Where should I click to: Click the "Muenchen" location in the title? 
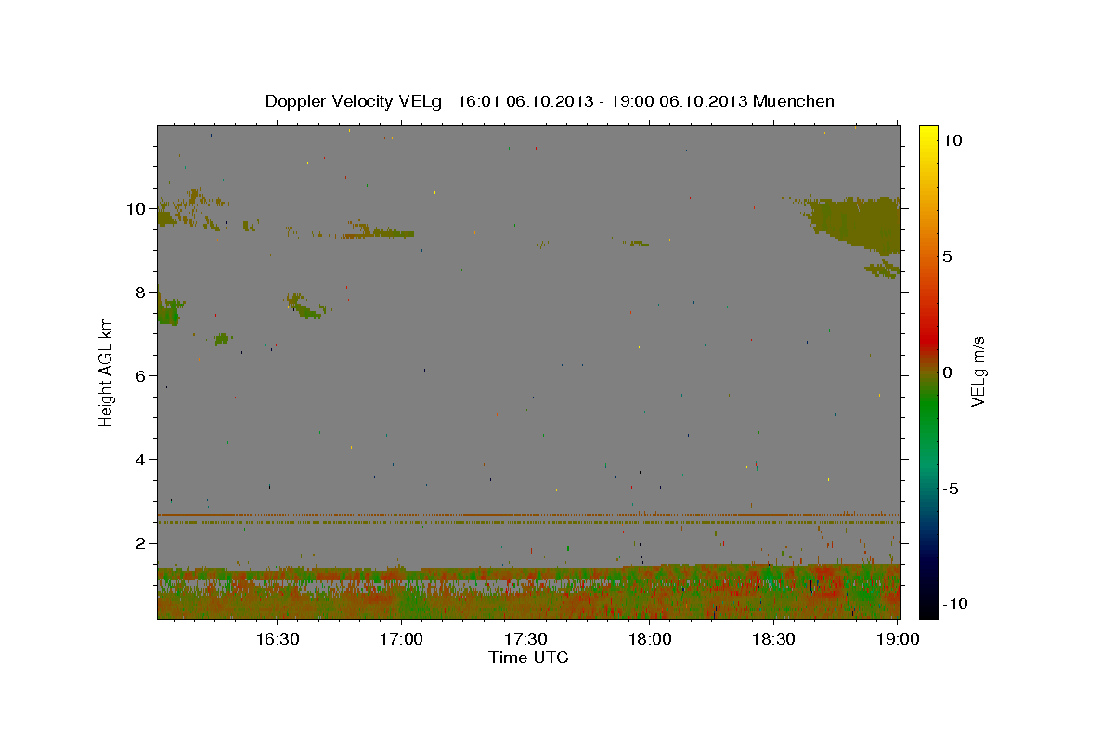pos(794,101)
